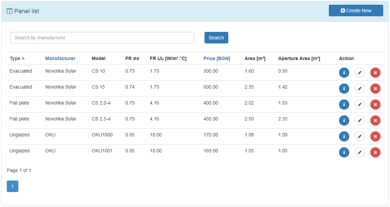The width and height of the screenshot is (390, 207).
Task: Edit the CS 10 panel row
Action: pyautogui.click(x=360, y=73)
